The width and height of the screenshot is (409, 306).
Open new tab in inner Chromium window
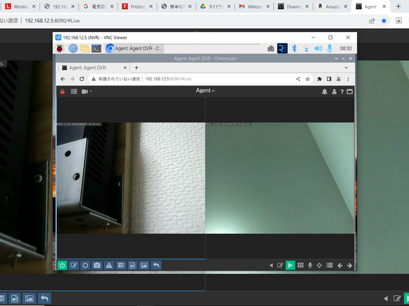pos(136,68)
